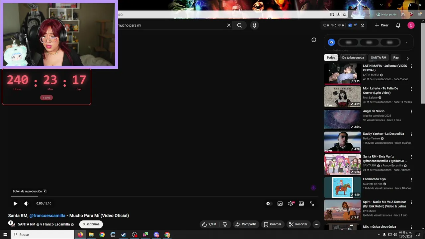The height and width of the screenshot is (239, 425).
Task: Click the @francoescamilla link in video title
Action: [x=47, y=215]
